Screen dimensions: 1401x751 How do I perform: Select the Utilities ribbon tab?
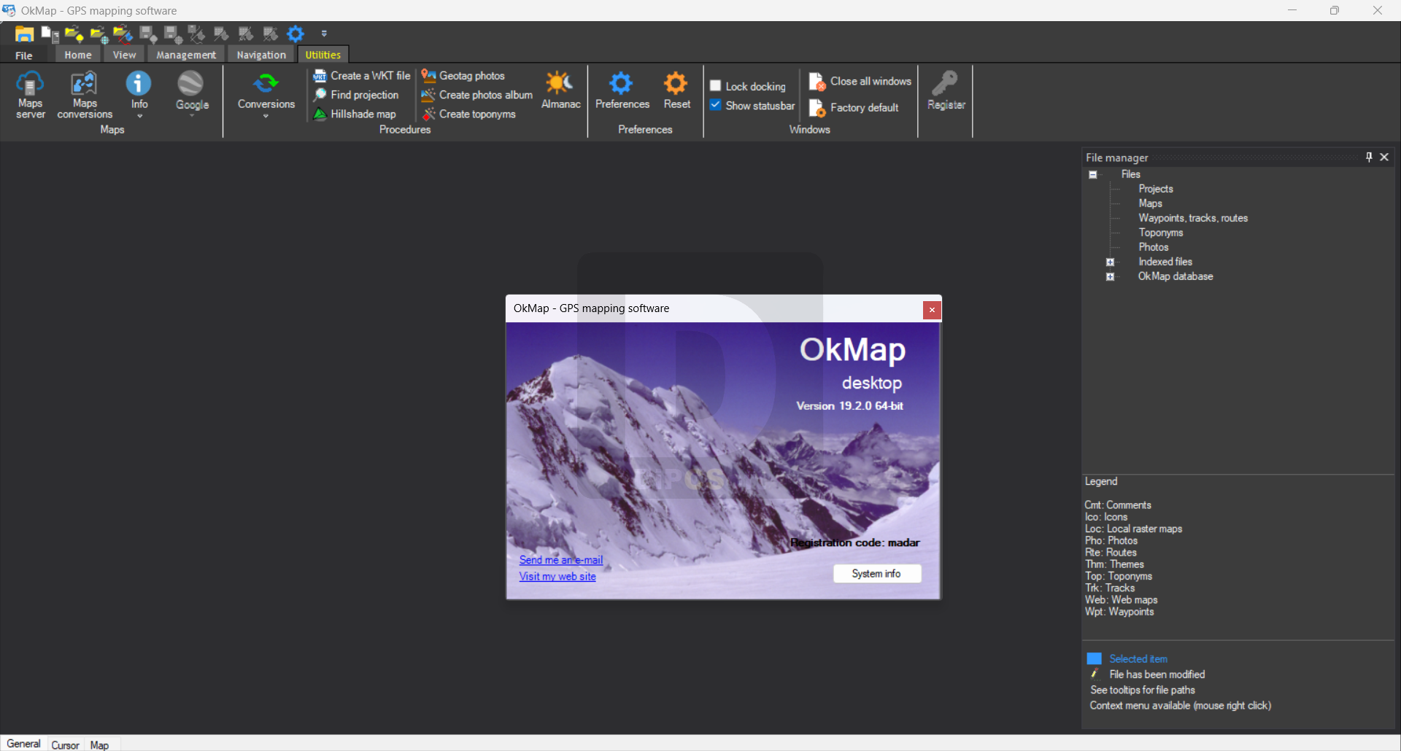click(x=323, y=55)
